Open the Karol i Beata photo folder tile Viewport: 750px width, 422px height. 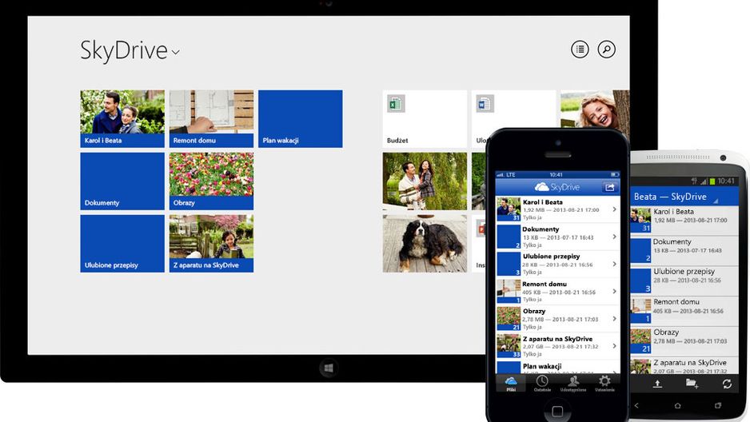click(x=122, y=119)
